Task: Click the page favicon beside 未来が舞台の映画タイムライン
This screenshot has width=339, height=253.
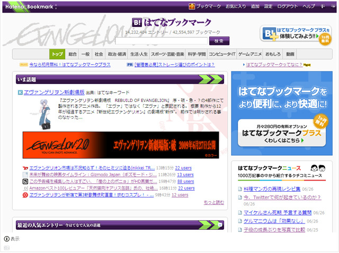Action: pyautogui.click(x=25, y=175)
